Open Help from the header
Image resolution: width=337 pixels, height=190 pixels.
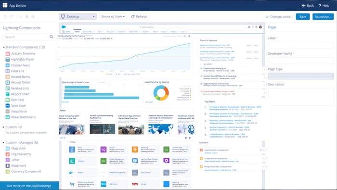click(x=324, y=6)
